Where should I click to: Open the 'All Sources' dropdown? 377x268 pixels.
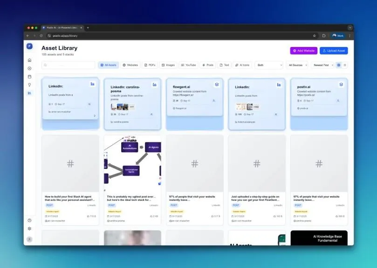[x=297, y=65]
